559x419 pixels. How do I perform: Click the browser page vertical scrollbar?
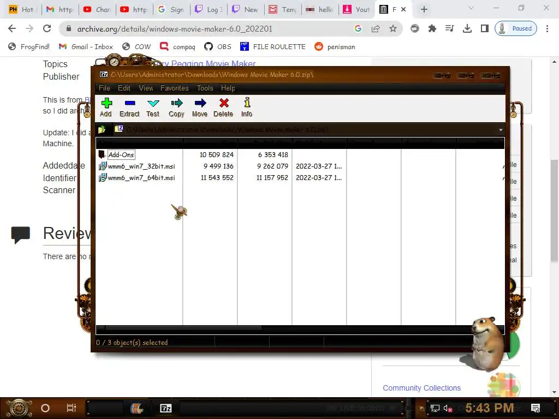pos(554,210)
